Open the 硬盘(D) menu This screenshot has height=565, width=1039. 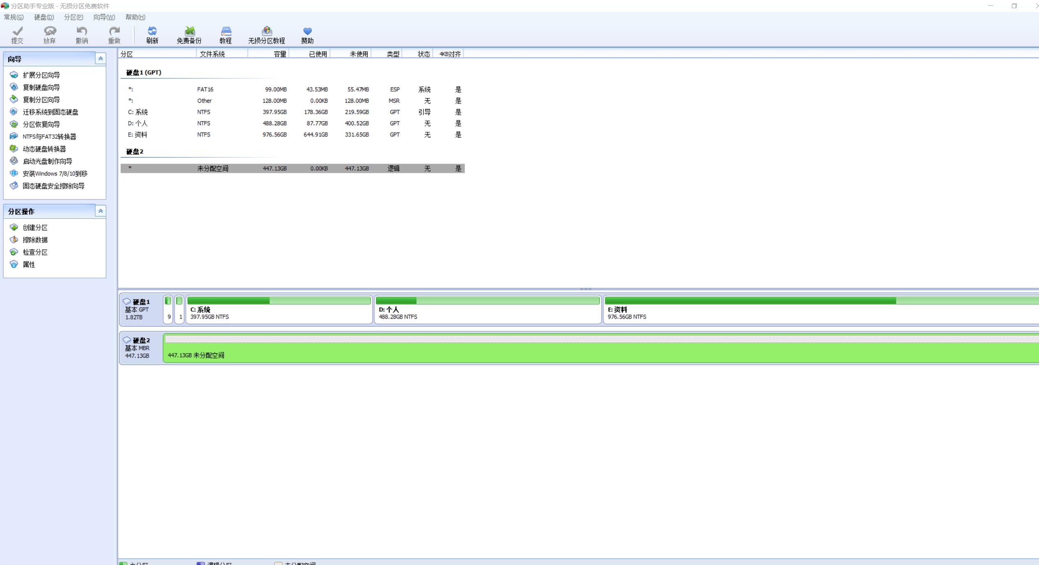click(44, 17)
